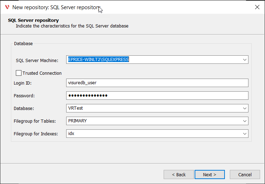Click the Visure logo icon in title bar
The width and height of the screenshot is (265, 184).
click(x=7, y=7)
